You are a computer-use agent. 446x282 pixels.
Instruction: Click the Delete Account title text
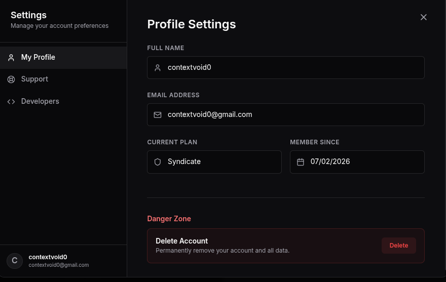tap(182, 241)
